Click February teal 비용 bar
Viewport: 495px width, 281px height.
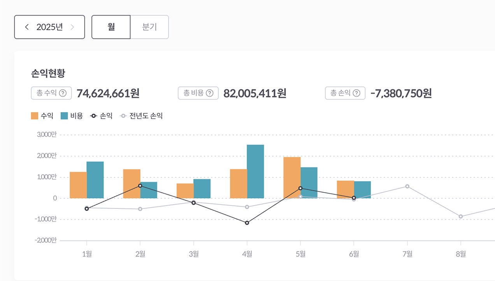[149, 190]
